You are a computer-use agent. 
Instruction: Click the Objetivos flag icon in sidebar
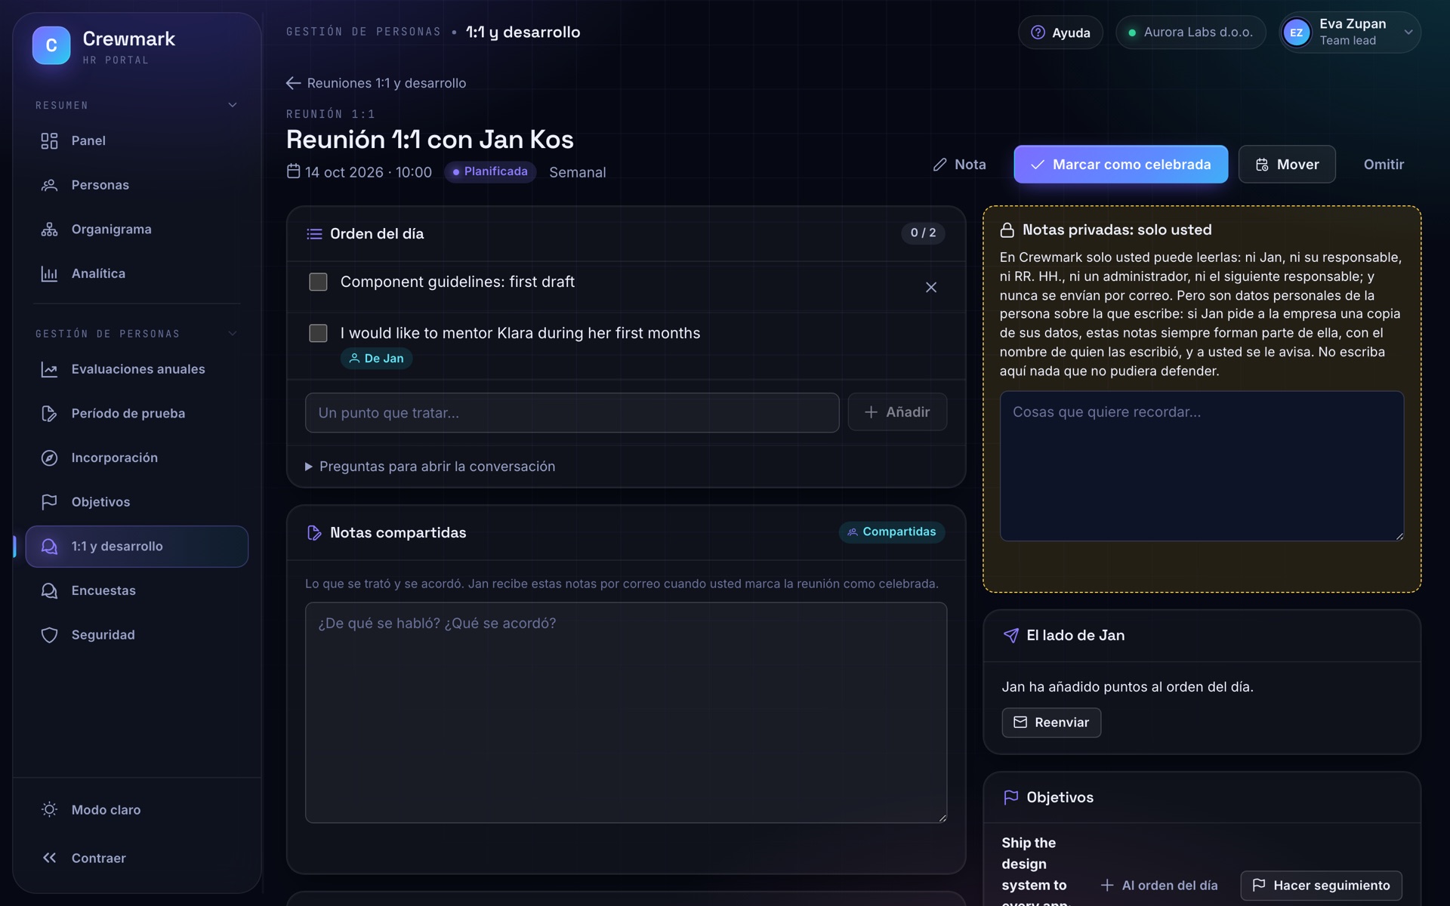[49, 502]
